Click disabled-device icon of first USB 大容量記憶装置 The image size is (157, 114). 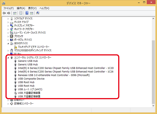click(x=15, y=93)
